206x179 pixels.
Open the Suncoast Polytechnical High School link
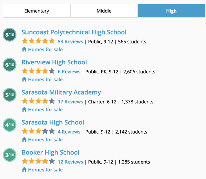click(x=74, y=32)
